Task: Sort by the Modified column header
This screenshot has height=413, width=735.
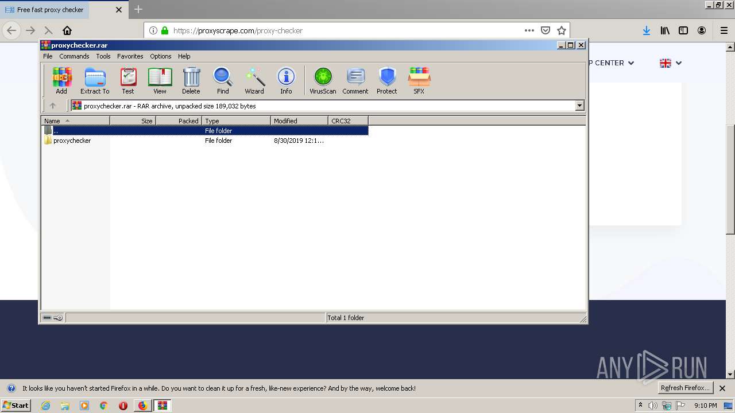Action: [299, 121]
